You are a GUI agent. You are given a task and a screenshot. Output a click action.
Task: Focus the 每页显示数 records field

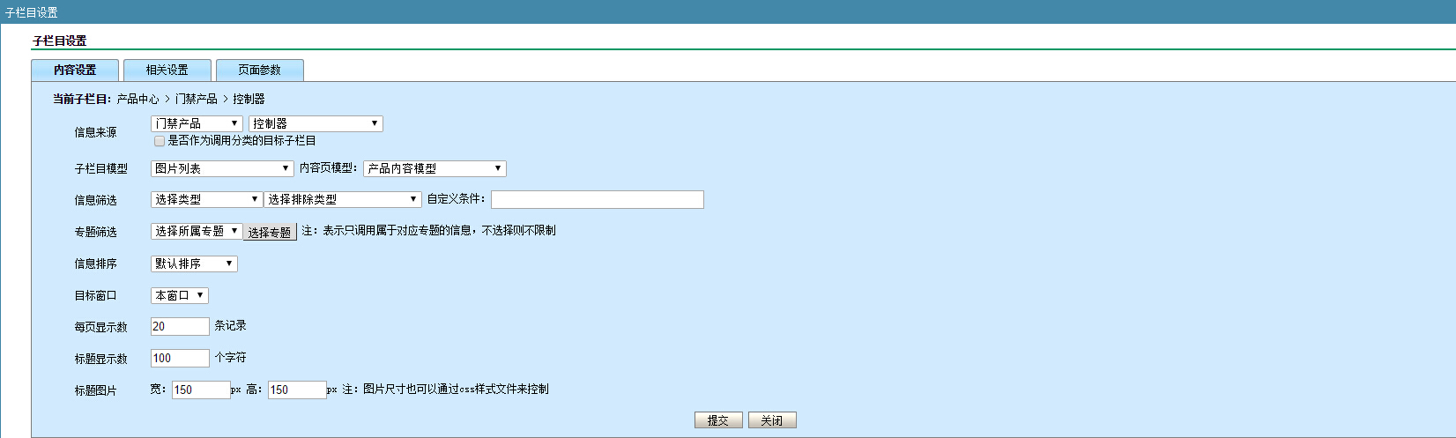180,327
